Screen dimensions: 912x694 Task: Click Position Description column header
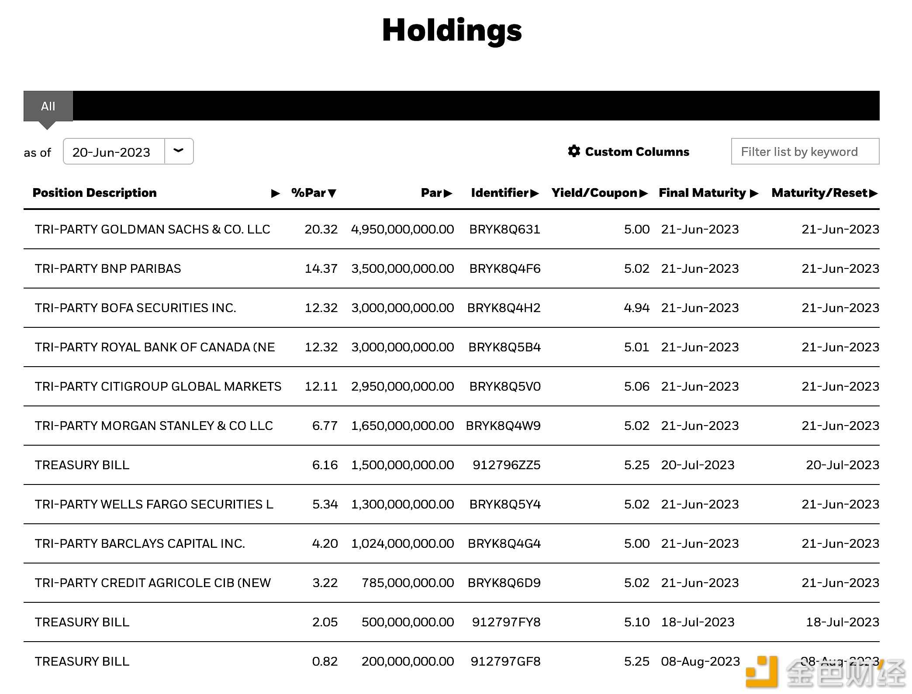coord(95,193)
